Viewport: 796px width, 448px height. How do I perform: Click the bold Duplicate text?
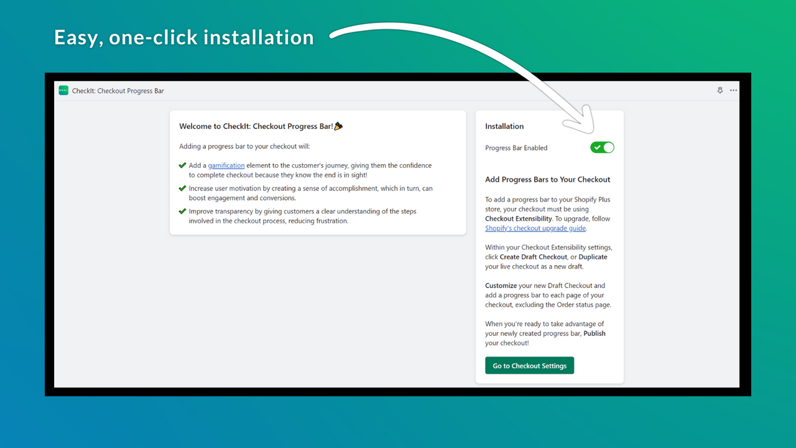(x=593, y=257)
